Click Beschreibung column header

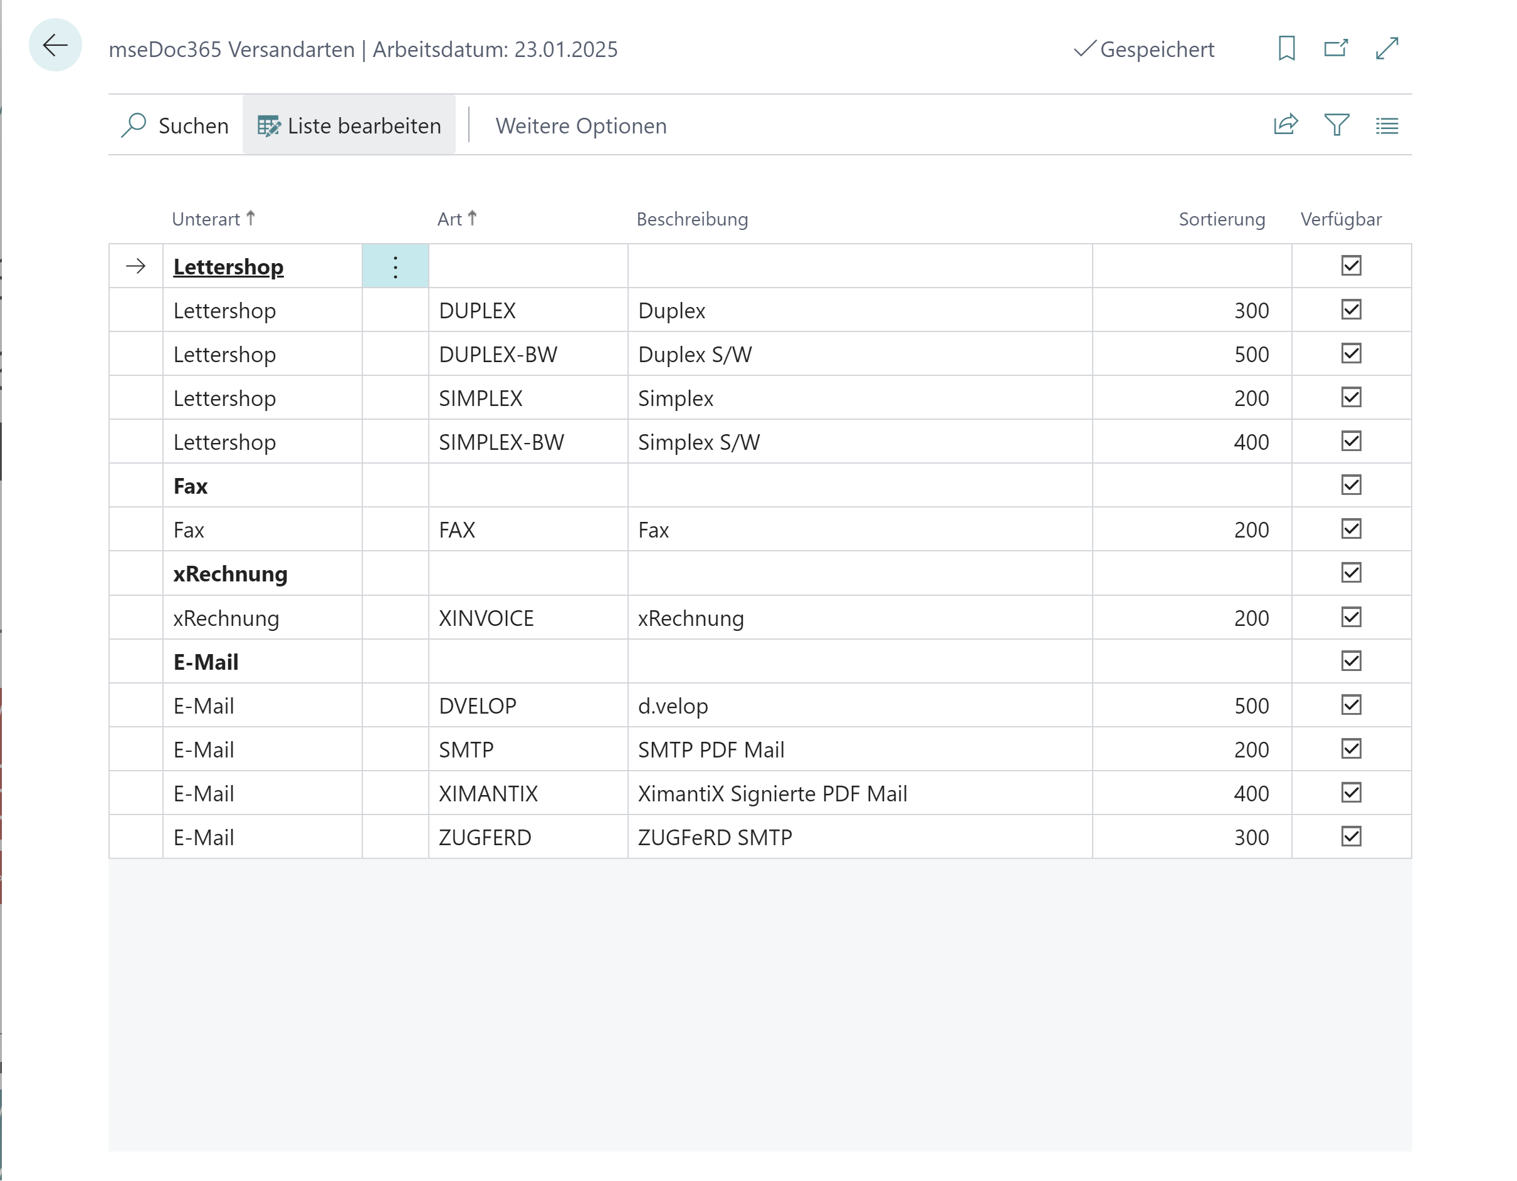[x=692, y=219]
